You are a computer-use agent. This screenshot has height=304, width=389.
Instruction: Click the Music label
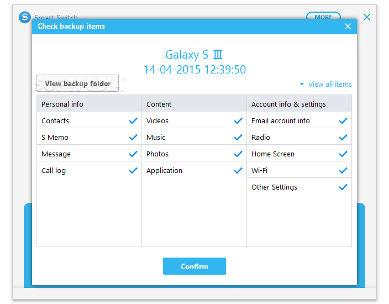point(156,138)
